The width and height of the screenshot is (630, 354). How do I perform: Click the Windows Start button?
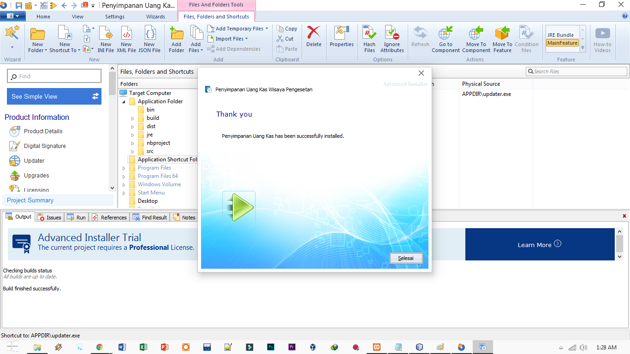tap(12, 348)
